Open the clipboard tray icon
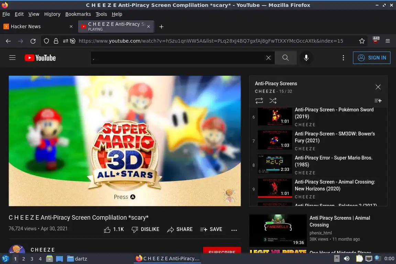This screenshot has width=396, height=264. pos(359,258)
